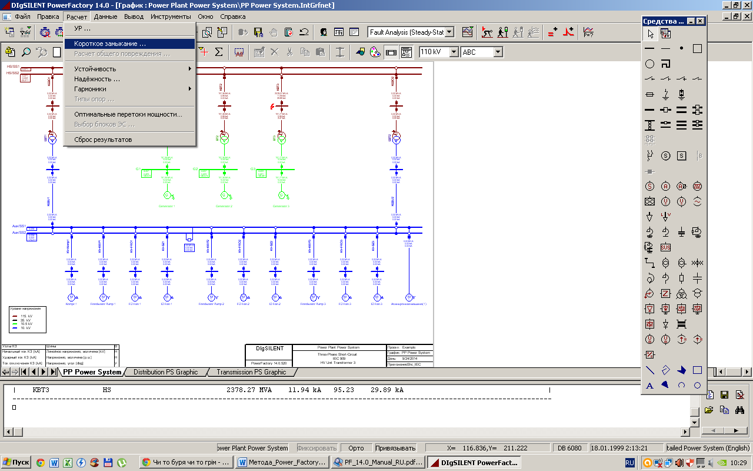Select the single dot node tool

(x=681, y=48)
